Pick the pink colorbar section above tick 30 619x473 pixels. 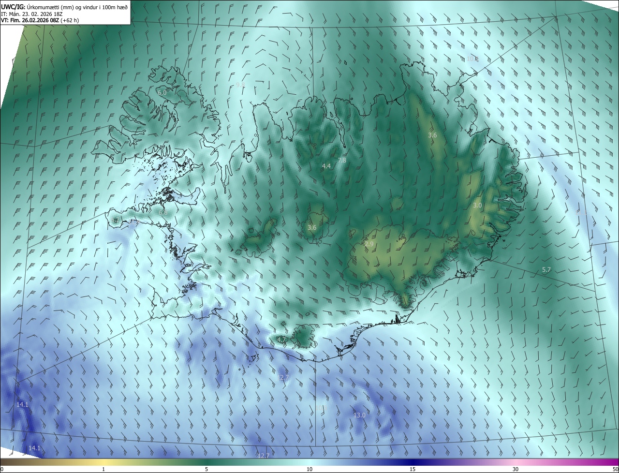pyautogui.click(x=516, y=462)
